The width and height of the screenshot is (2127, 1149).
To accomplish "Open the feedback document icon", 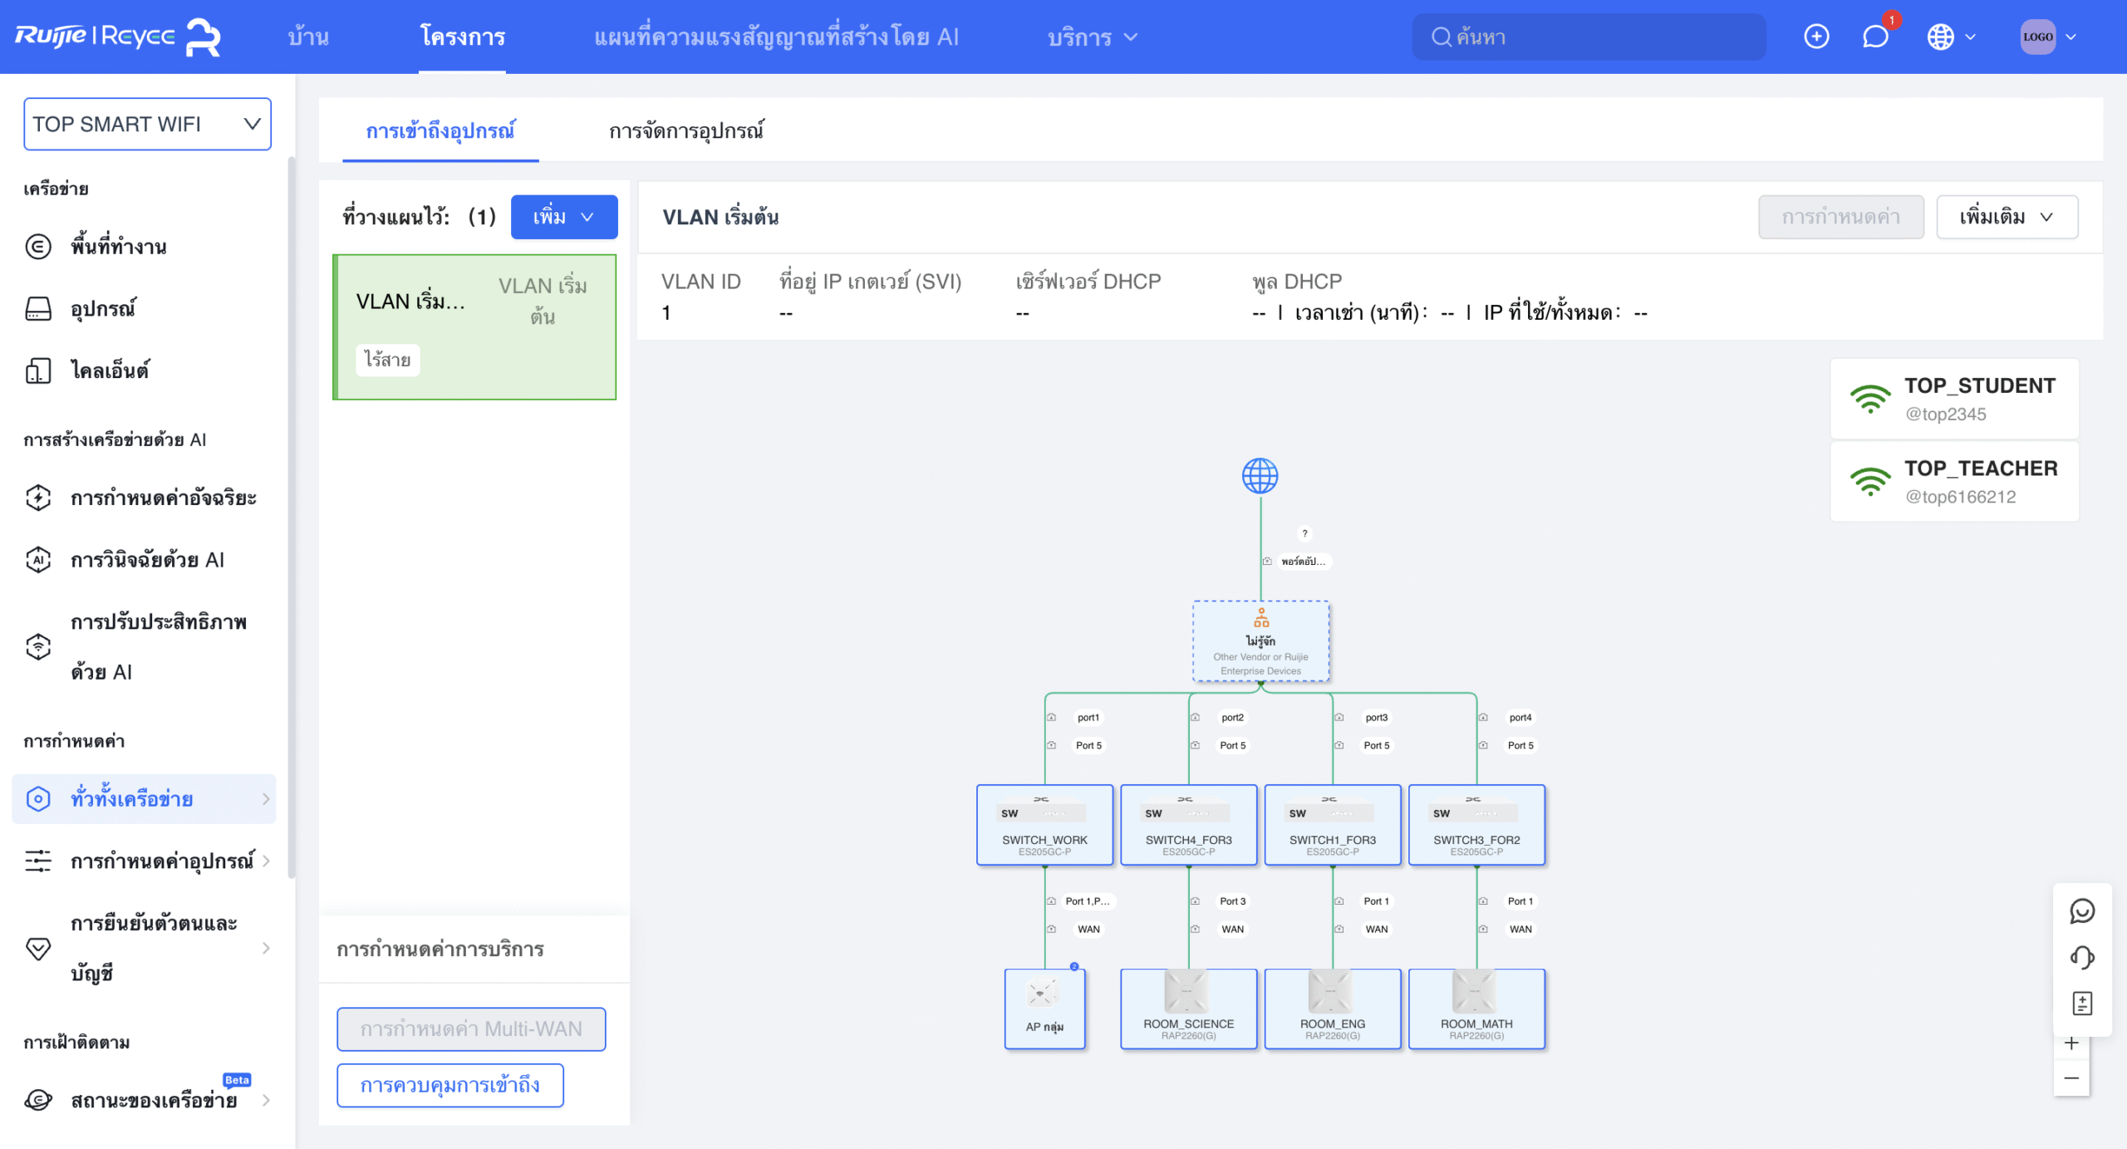I will 2081,1004.
